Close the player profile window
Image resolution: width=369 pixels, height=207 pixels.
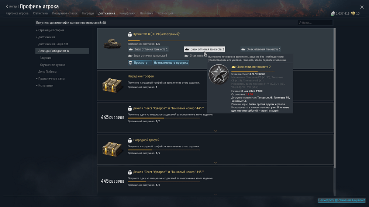pyautogui.click(x=362, y=7)
